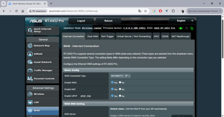Go forward in browser history
This screenshot has height=117, width=224.
pyautogui.click(x=10, y=11)
